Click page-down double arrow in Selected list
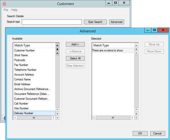The width and height of the screenshot is (170, 140). click(136, 114)
